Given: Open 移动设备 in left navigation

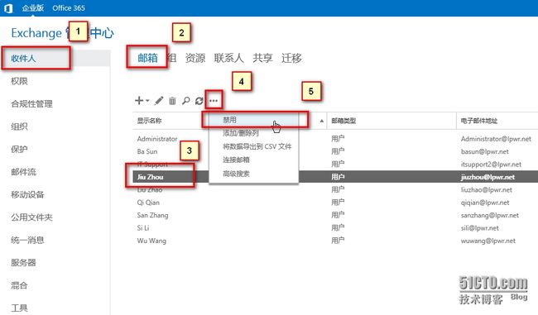Looking at the screenshot, I should tap(27, 194).
